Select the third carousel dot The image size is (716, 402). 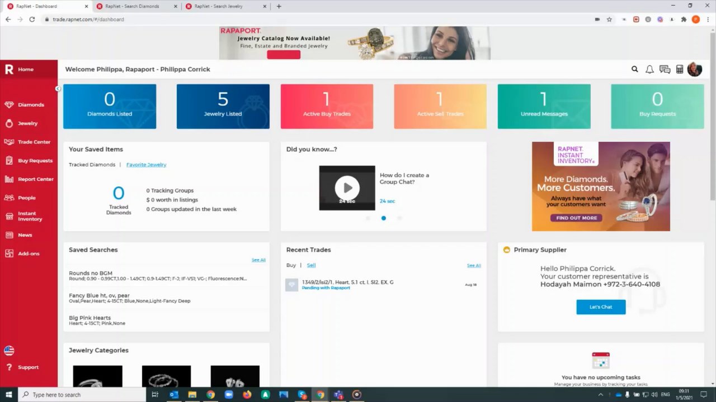(x=399, y=218)
